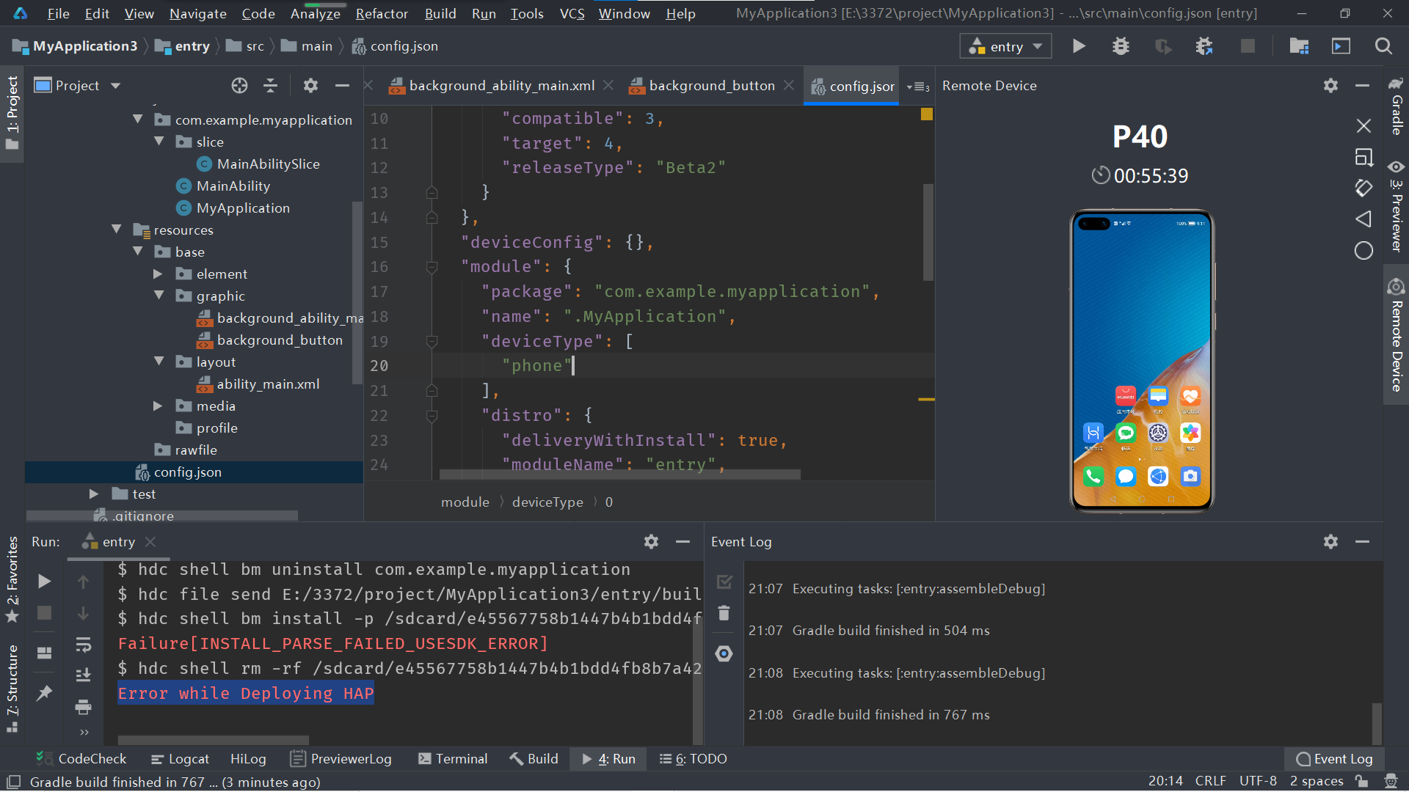The width and height of the screenshot is (1409, 792).
Task: Open the HiLog tool window
Action: pos(248,759)
